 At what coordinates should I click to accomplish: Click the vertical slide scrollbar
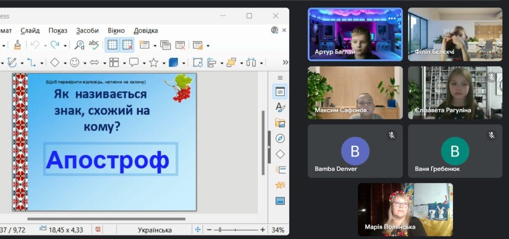tap(263, 142)
